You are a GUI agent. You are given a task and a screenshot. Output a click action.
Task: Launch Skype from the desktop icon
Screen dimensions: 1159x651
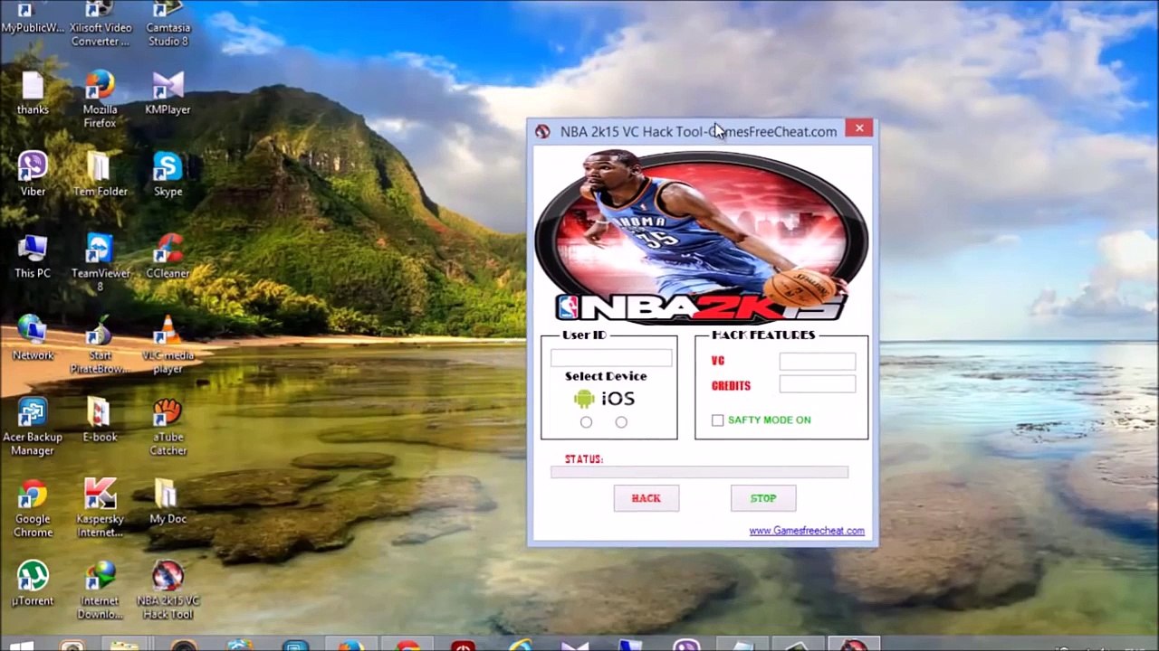(x=168, y=175)
